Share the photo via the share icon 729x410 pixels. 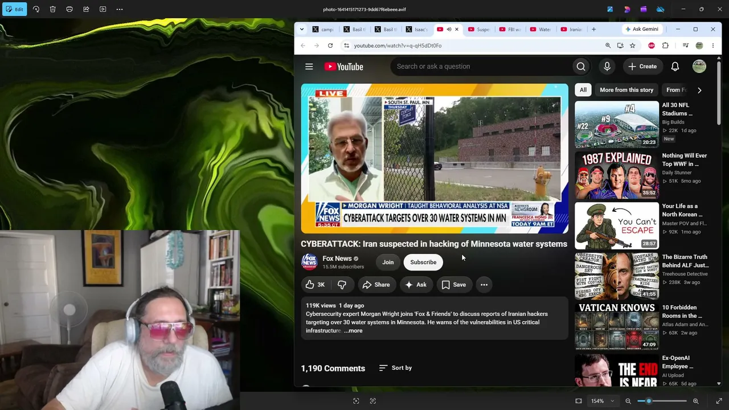[x=86, y=9]
